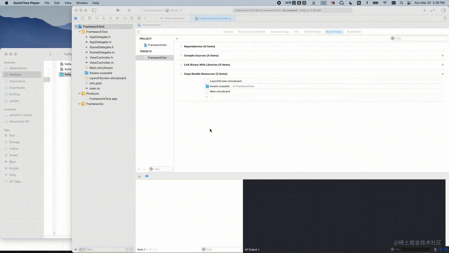
Task: Select the Test navigator diamond icon
Action: click(x=110, y=18)
